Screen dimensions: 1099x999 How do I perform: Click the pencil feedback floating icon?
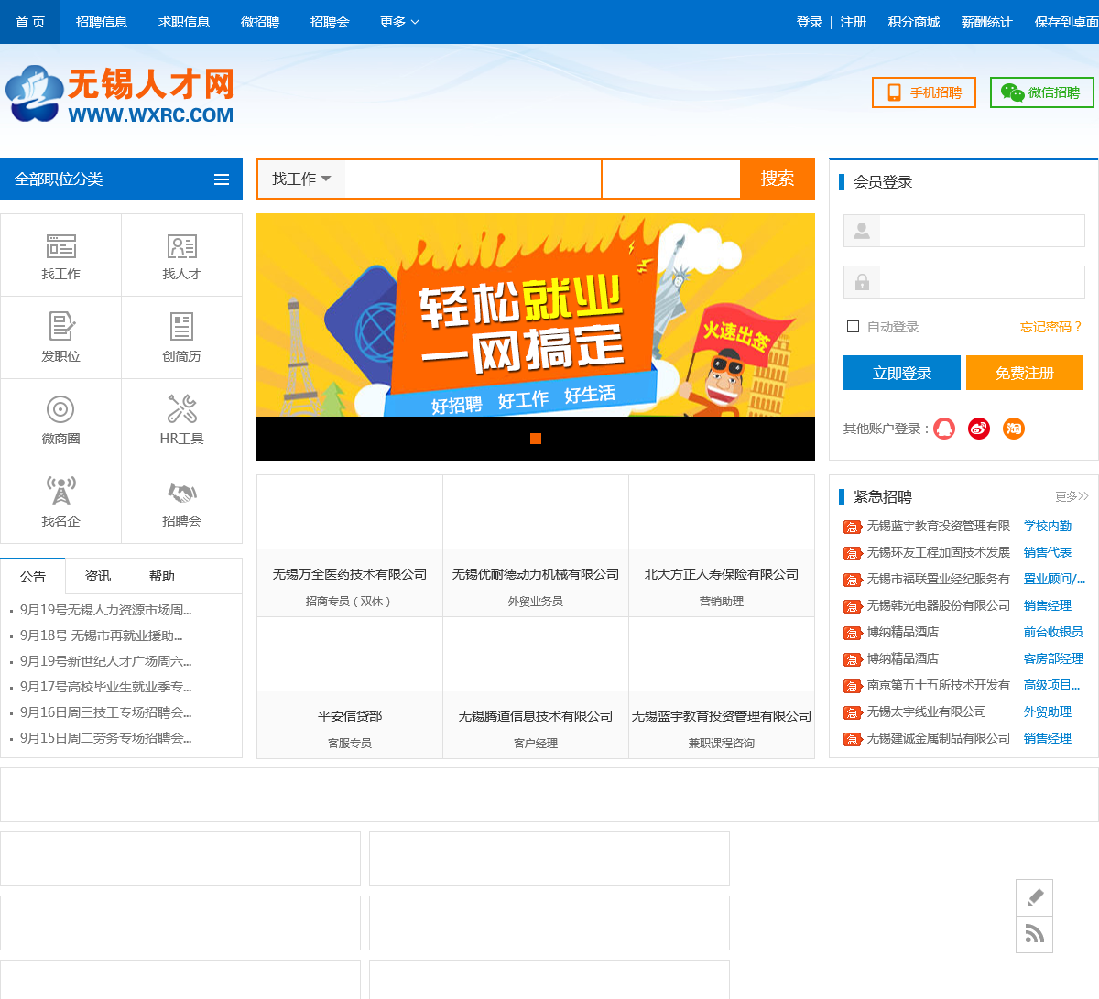[x=1034, y=897]
